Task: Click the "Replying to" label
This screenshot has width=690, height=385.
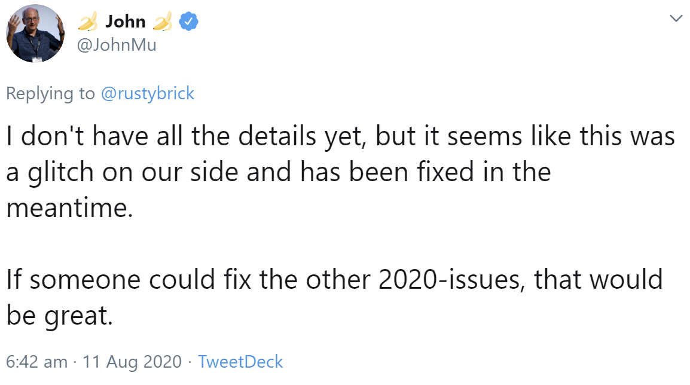Action: tap(50, 93)
